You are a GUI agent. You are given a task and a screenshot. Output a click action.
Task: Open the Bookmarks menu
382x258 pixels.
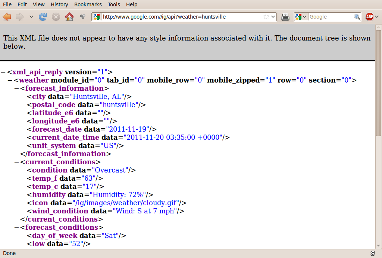88,4
